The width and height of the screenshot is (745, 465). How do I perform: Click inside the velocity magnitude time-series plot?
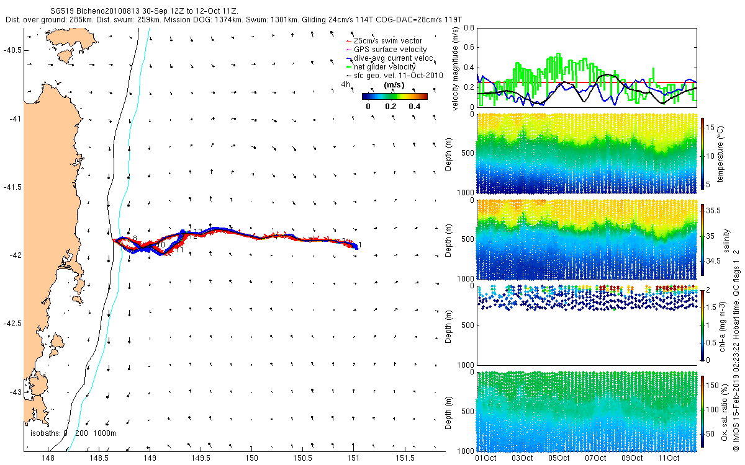(587, 67)
